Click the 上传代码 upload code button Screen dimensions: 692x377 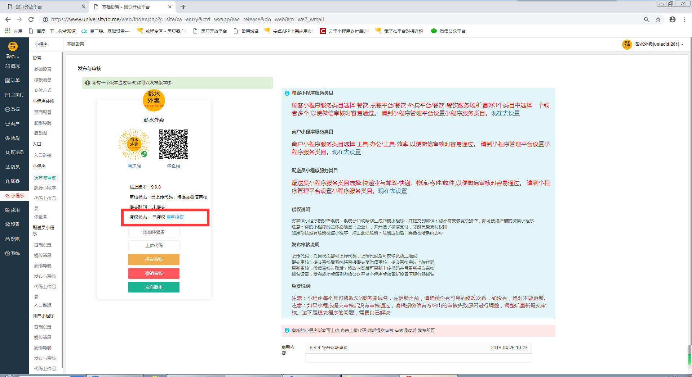tap(154, 246)
